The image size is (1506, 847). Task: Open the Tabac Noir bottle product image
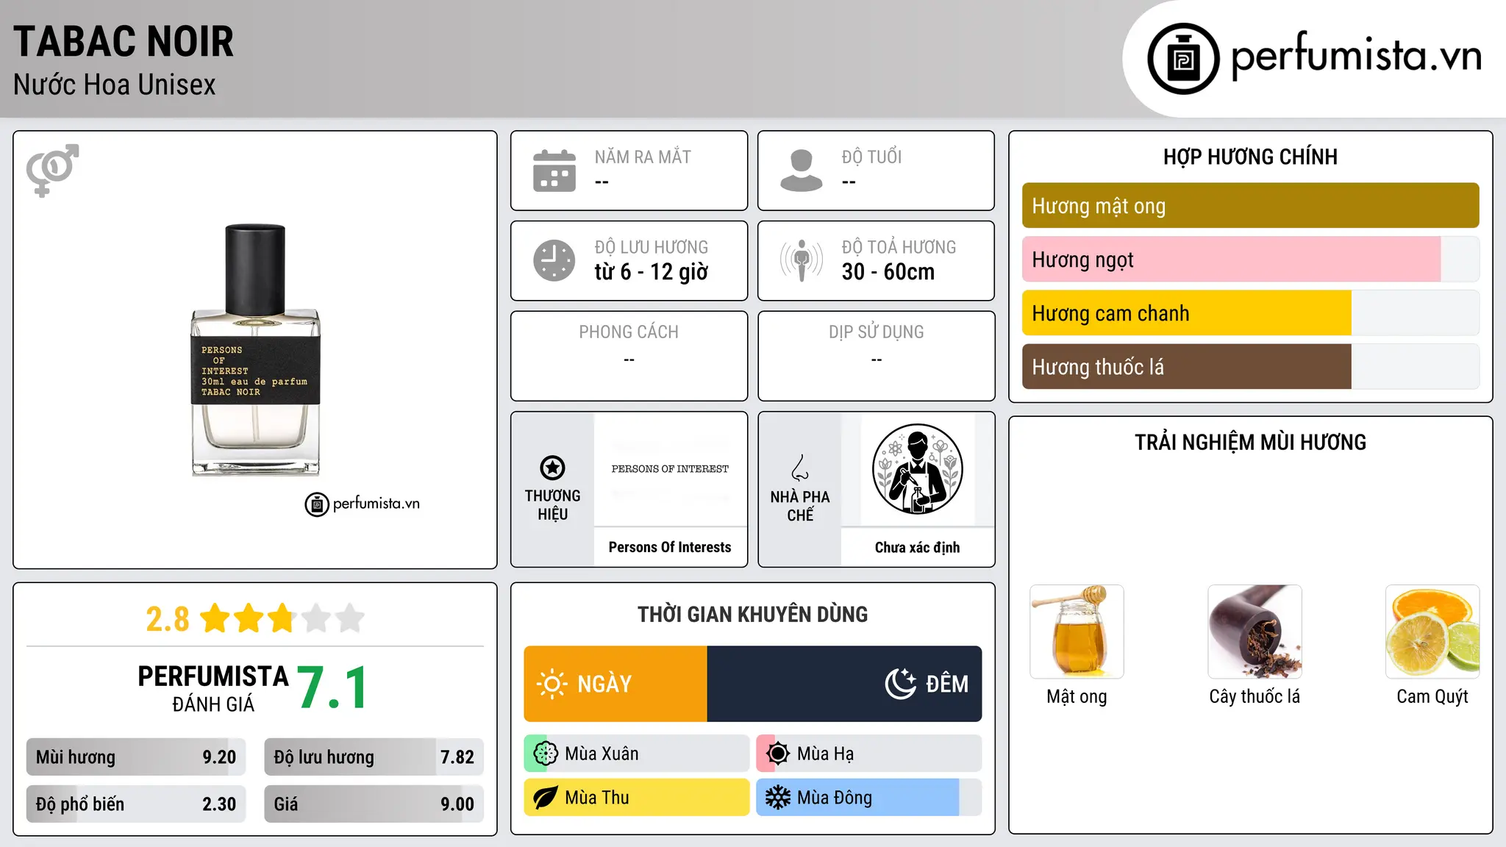click(x=255, y=350)
